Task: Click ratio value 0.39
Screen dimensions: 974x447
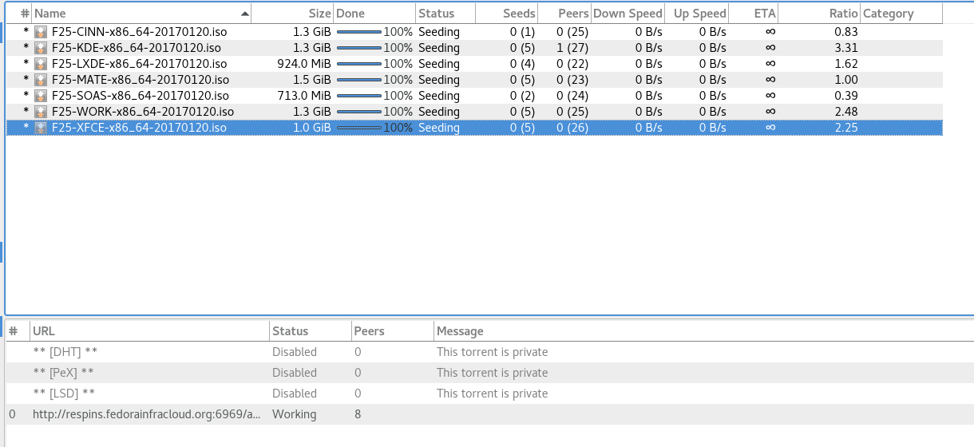Action: point(846,96)
